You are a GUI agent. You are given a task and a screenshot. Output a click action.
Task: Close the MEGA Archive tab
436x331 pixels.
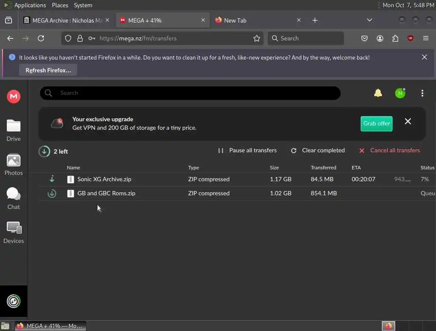pyautogui.click(x=107, y=20)
